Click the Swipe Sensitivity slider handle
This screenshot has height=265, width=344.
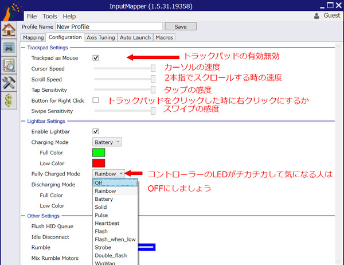pyautogui.click(x=153, y=111)
